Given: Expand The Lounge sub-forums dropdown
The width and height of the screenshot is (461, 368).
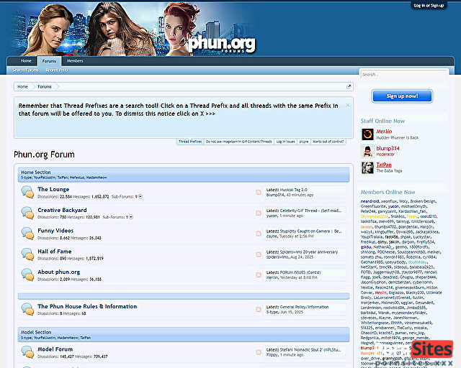Looking at the screenshot, I should (140, 197).
